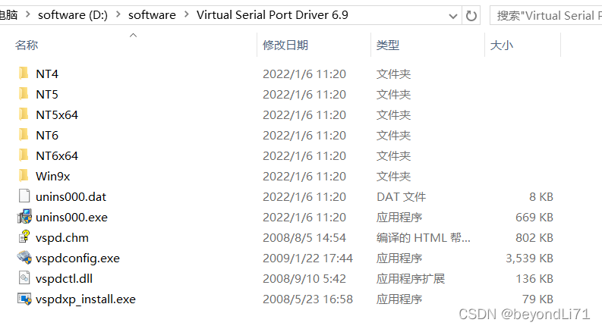Click the DAT 文件 type cell
602x329 pixels.
pos(401,196)
